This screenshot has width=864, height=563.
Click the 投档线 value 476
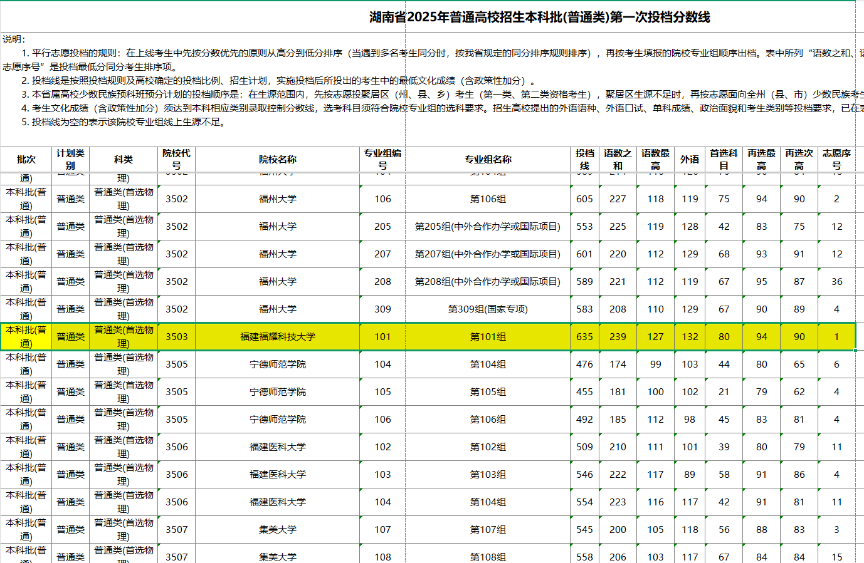click(x=584, y=364)
